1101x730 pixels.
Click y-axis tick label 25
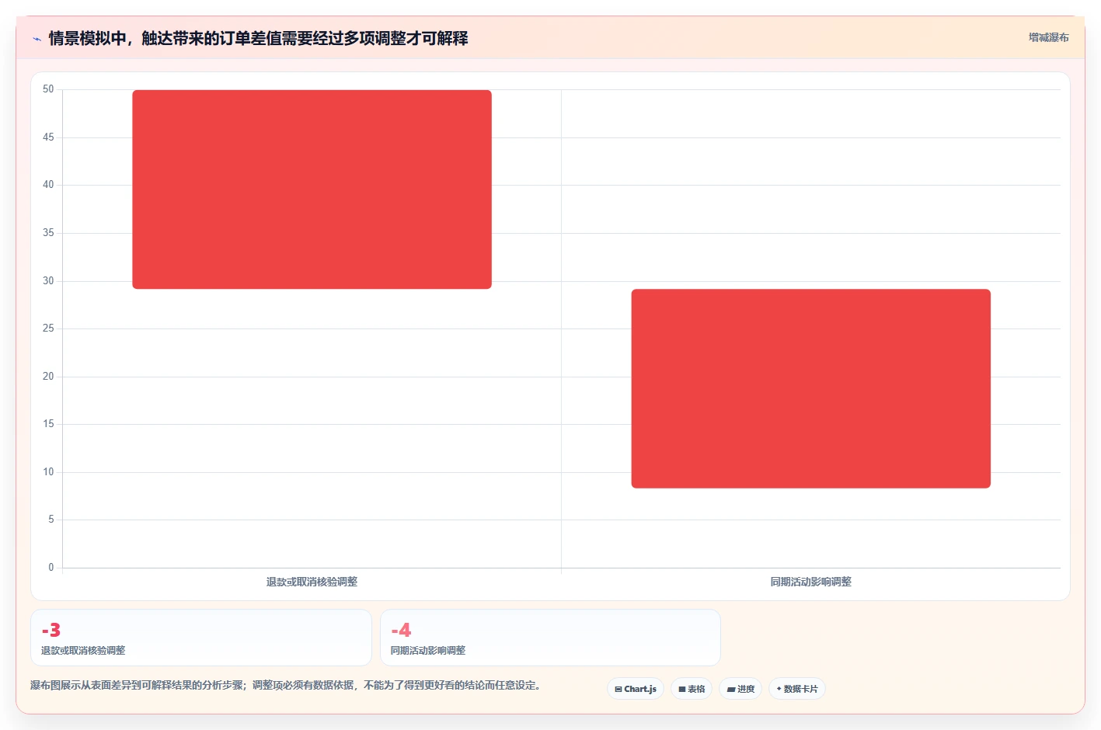pyautogui.click(x=48, y=328)
